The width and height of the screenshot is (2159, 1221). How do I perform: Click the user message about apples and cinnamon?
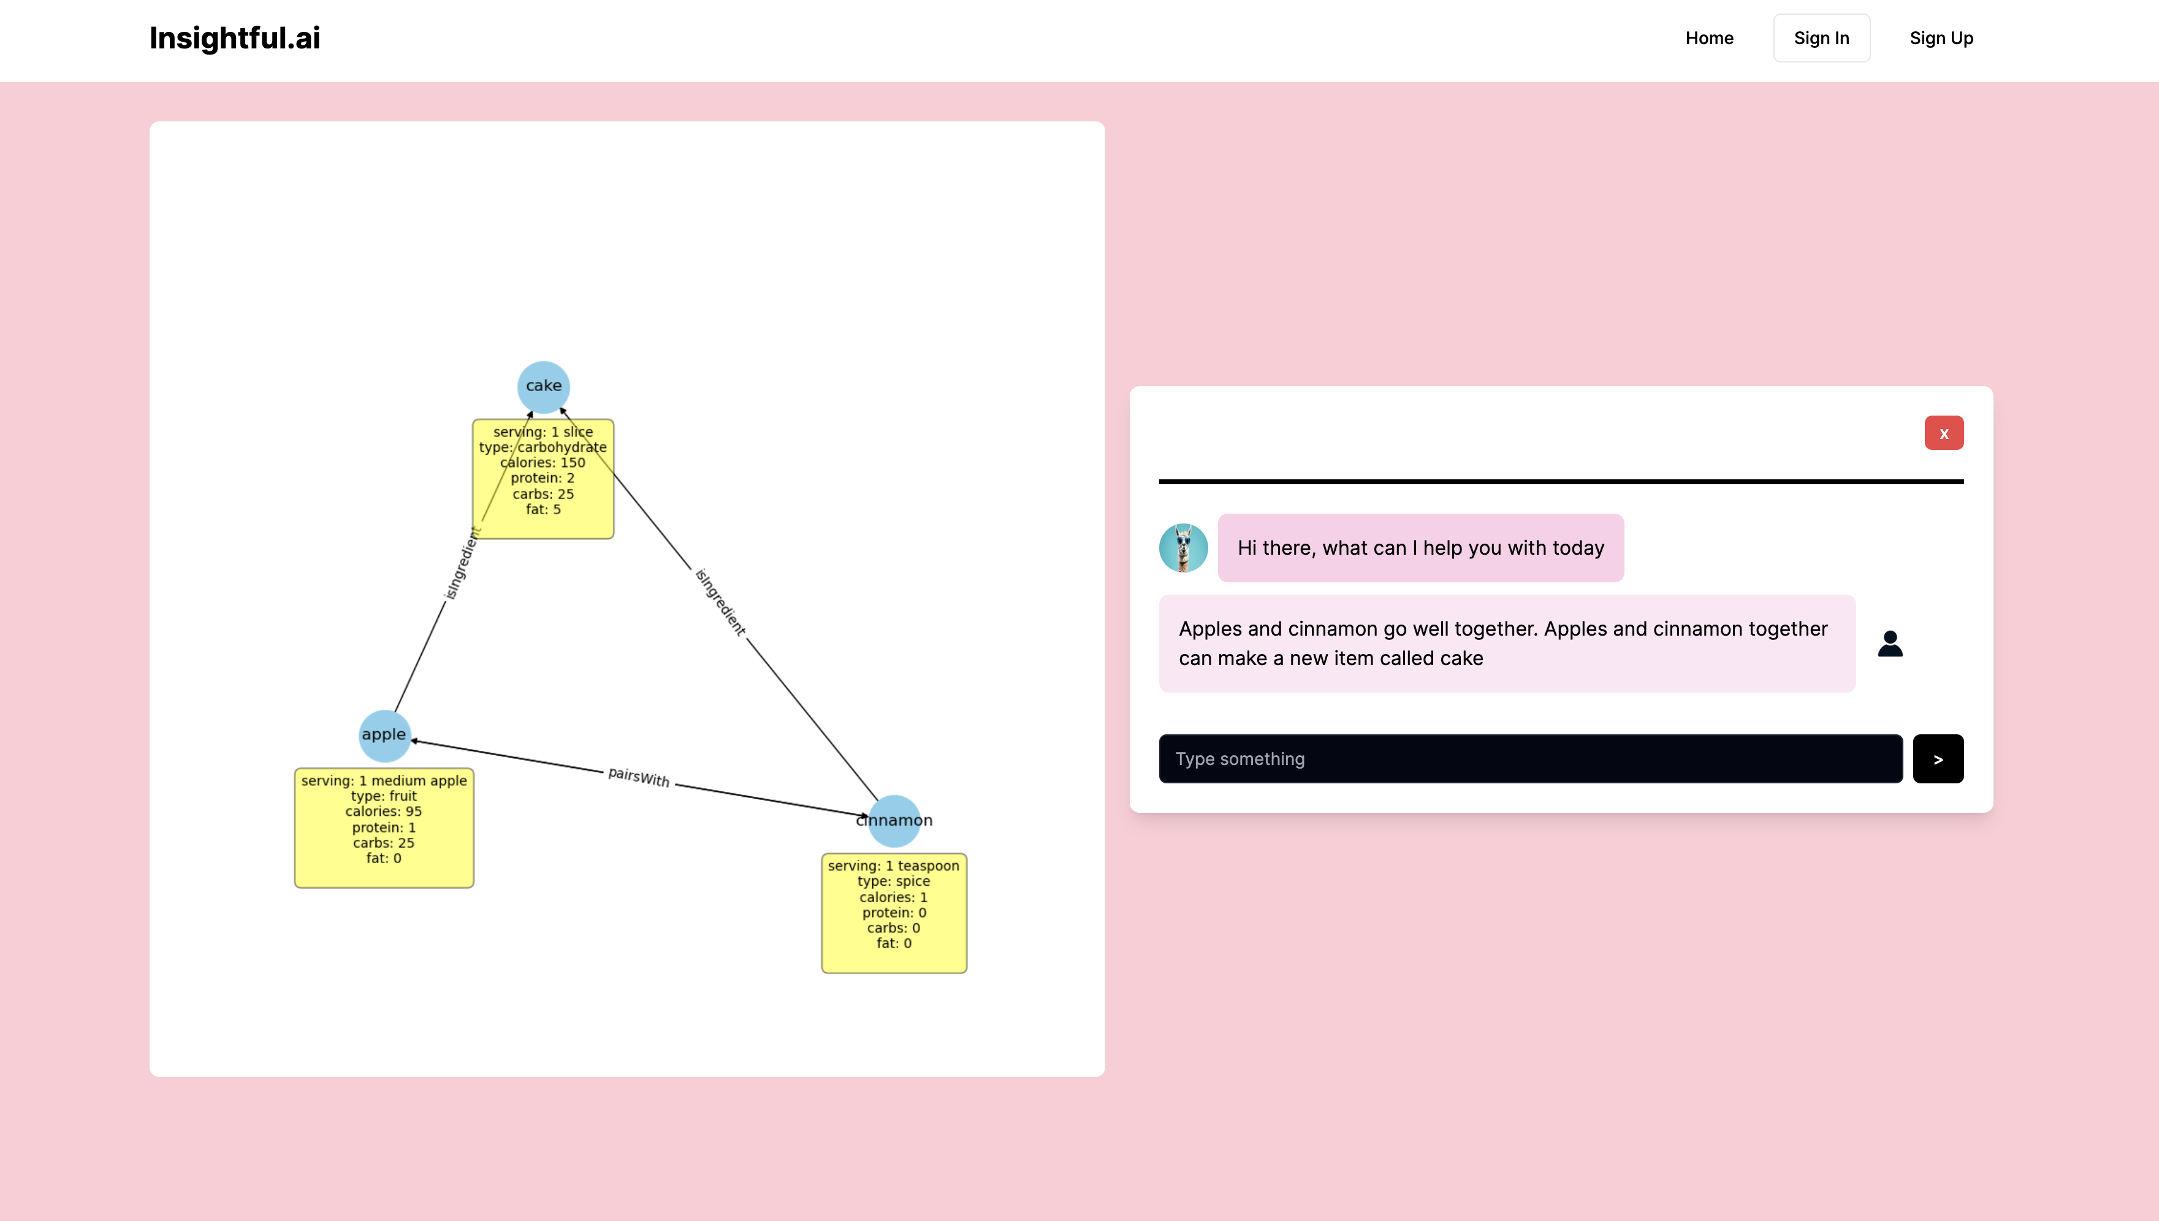click(1507, 643)
